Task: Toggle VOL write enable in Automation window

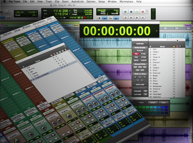Action: pos(136,54)
